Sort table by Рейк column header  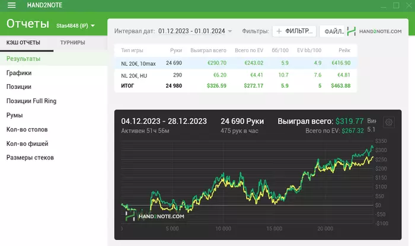344,50
